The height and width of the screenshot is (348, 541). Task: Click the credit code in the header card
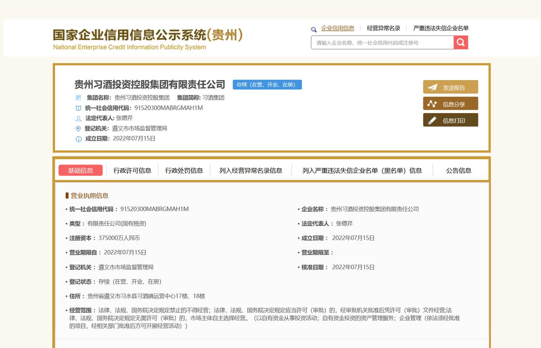click(x=168, y=108)
